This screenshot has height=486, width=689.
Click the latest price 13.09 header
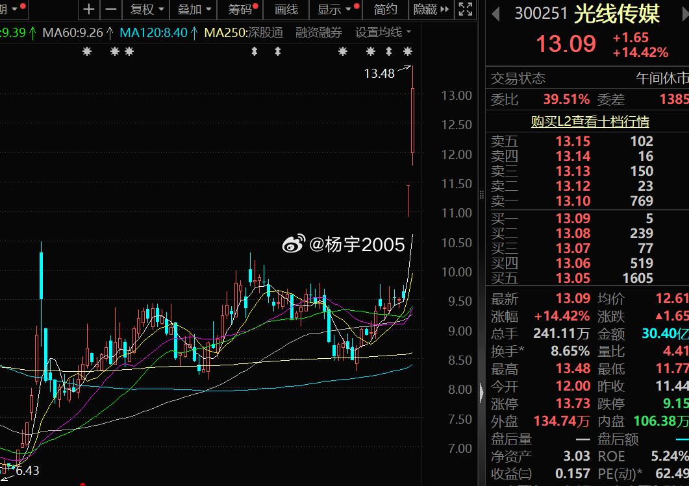coord(566,44)
